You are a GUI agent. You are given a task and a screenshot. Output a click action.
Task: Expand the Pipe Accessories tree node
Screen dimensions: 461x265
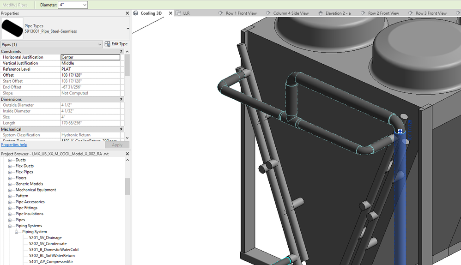[x=10, y=202]
